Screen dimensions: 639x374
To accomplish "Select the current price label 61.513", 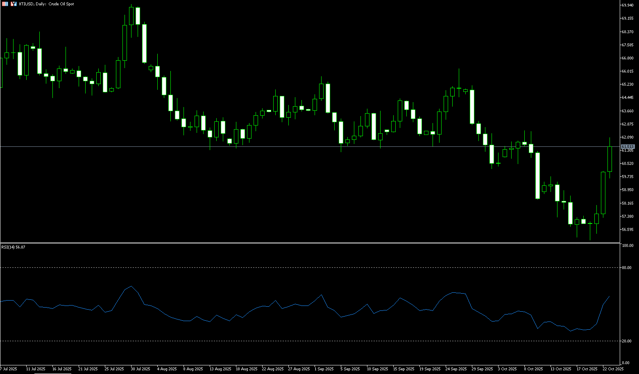I will pyautogui.click(x=628, y=146).
